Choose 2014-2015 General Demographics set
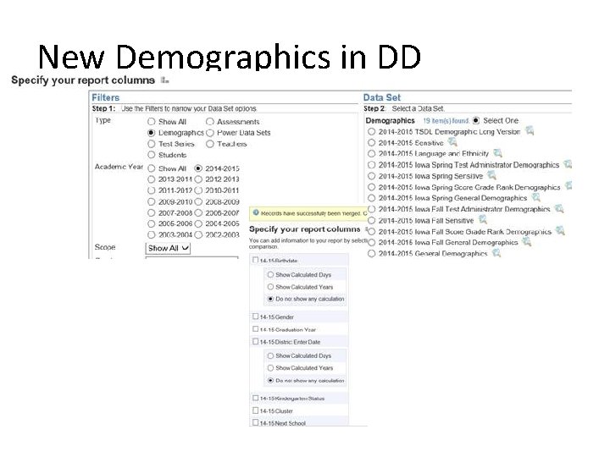 coord(372,254)
